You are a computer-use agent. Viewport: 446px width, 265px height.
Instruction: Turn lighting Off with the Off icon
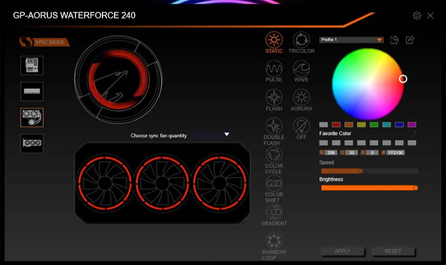pos(301,126)
